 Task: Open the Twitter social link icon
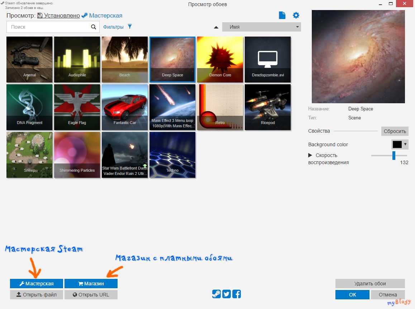pyautogui.click(x=226, y=294)
